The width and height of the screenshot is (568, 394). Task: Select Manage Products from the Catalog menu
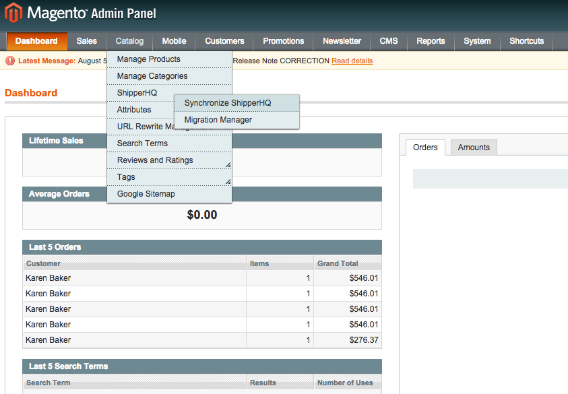click(x=148, y=59)
